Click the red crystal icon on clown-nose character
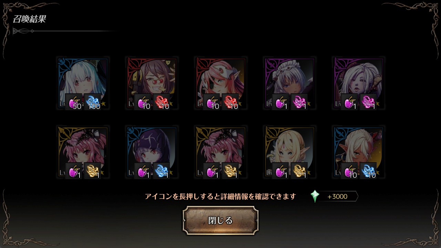This screenshot has height=248, width=441. click(162, 102)
